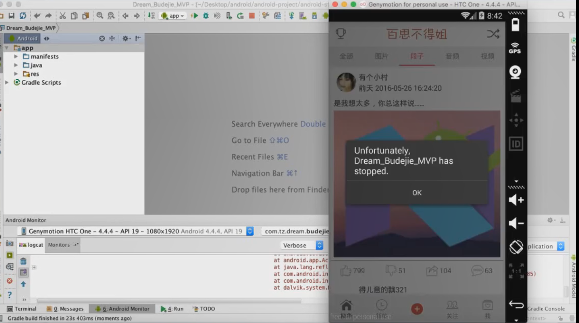579x323 pixels.
Task: Expand the Gradle Scripts node
Action: point(6,82)
